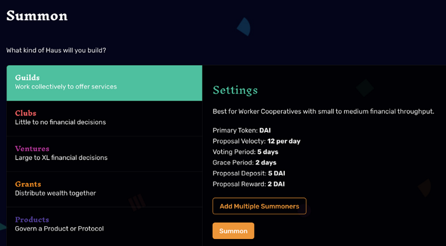Viewport: 446px width, 246px height.
Task: Click the Grace Period 2 days line
Action: [x=244, y=163]
